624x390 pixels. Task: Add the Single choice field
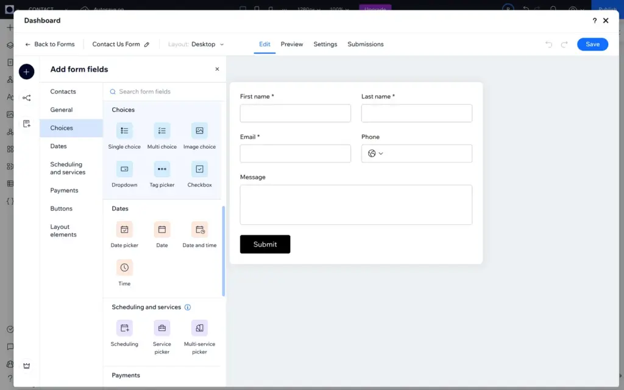pyautogui.click(x=124, y=136)
